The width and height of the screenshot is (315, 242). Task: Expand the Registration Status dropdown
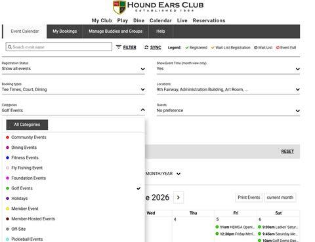(x=73, y=69)
